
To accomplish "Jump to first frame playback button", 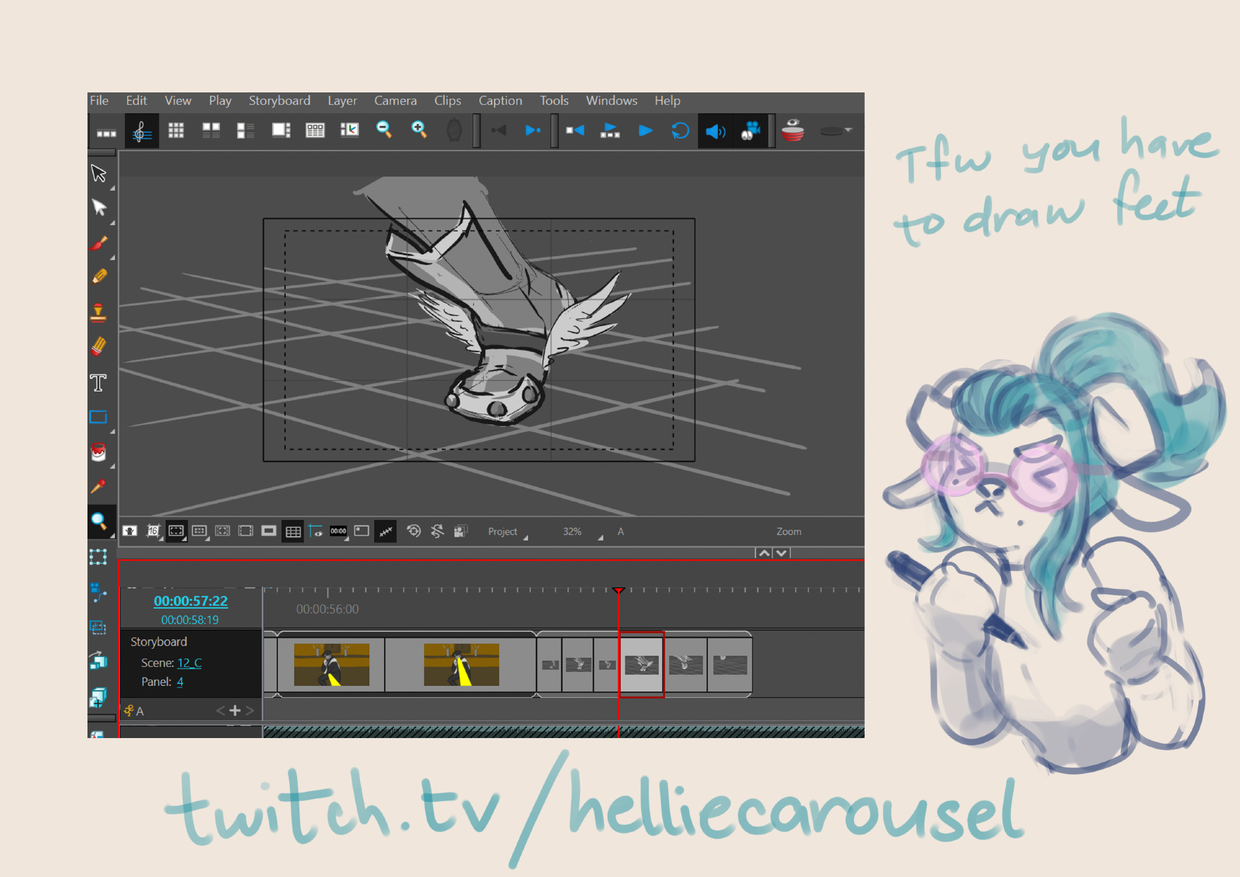I will click(x=575, y=130).
